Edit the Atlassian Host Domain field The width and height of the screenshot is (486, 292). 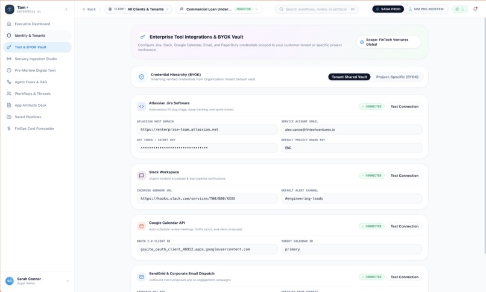pos(207,130)
